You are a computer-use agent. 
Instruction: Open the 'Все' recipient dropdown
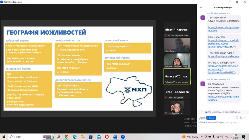(211, 118)
